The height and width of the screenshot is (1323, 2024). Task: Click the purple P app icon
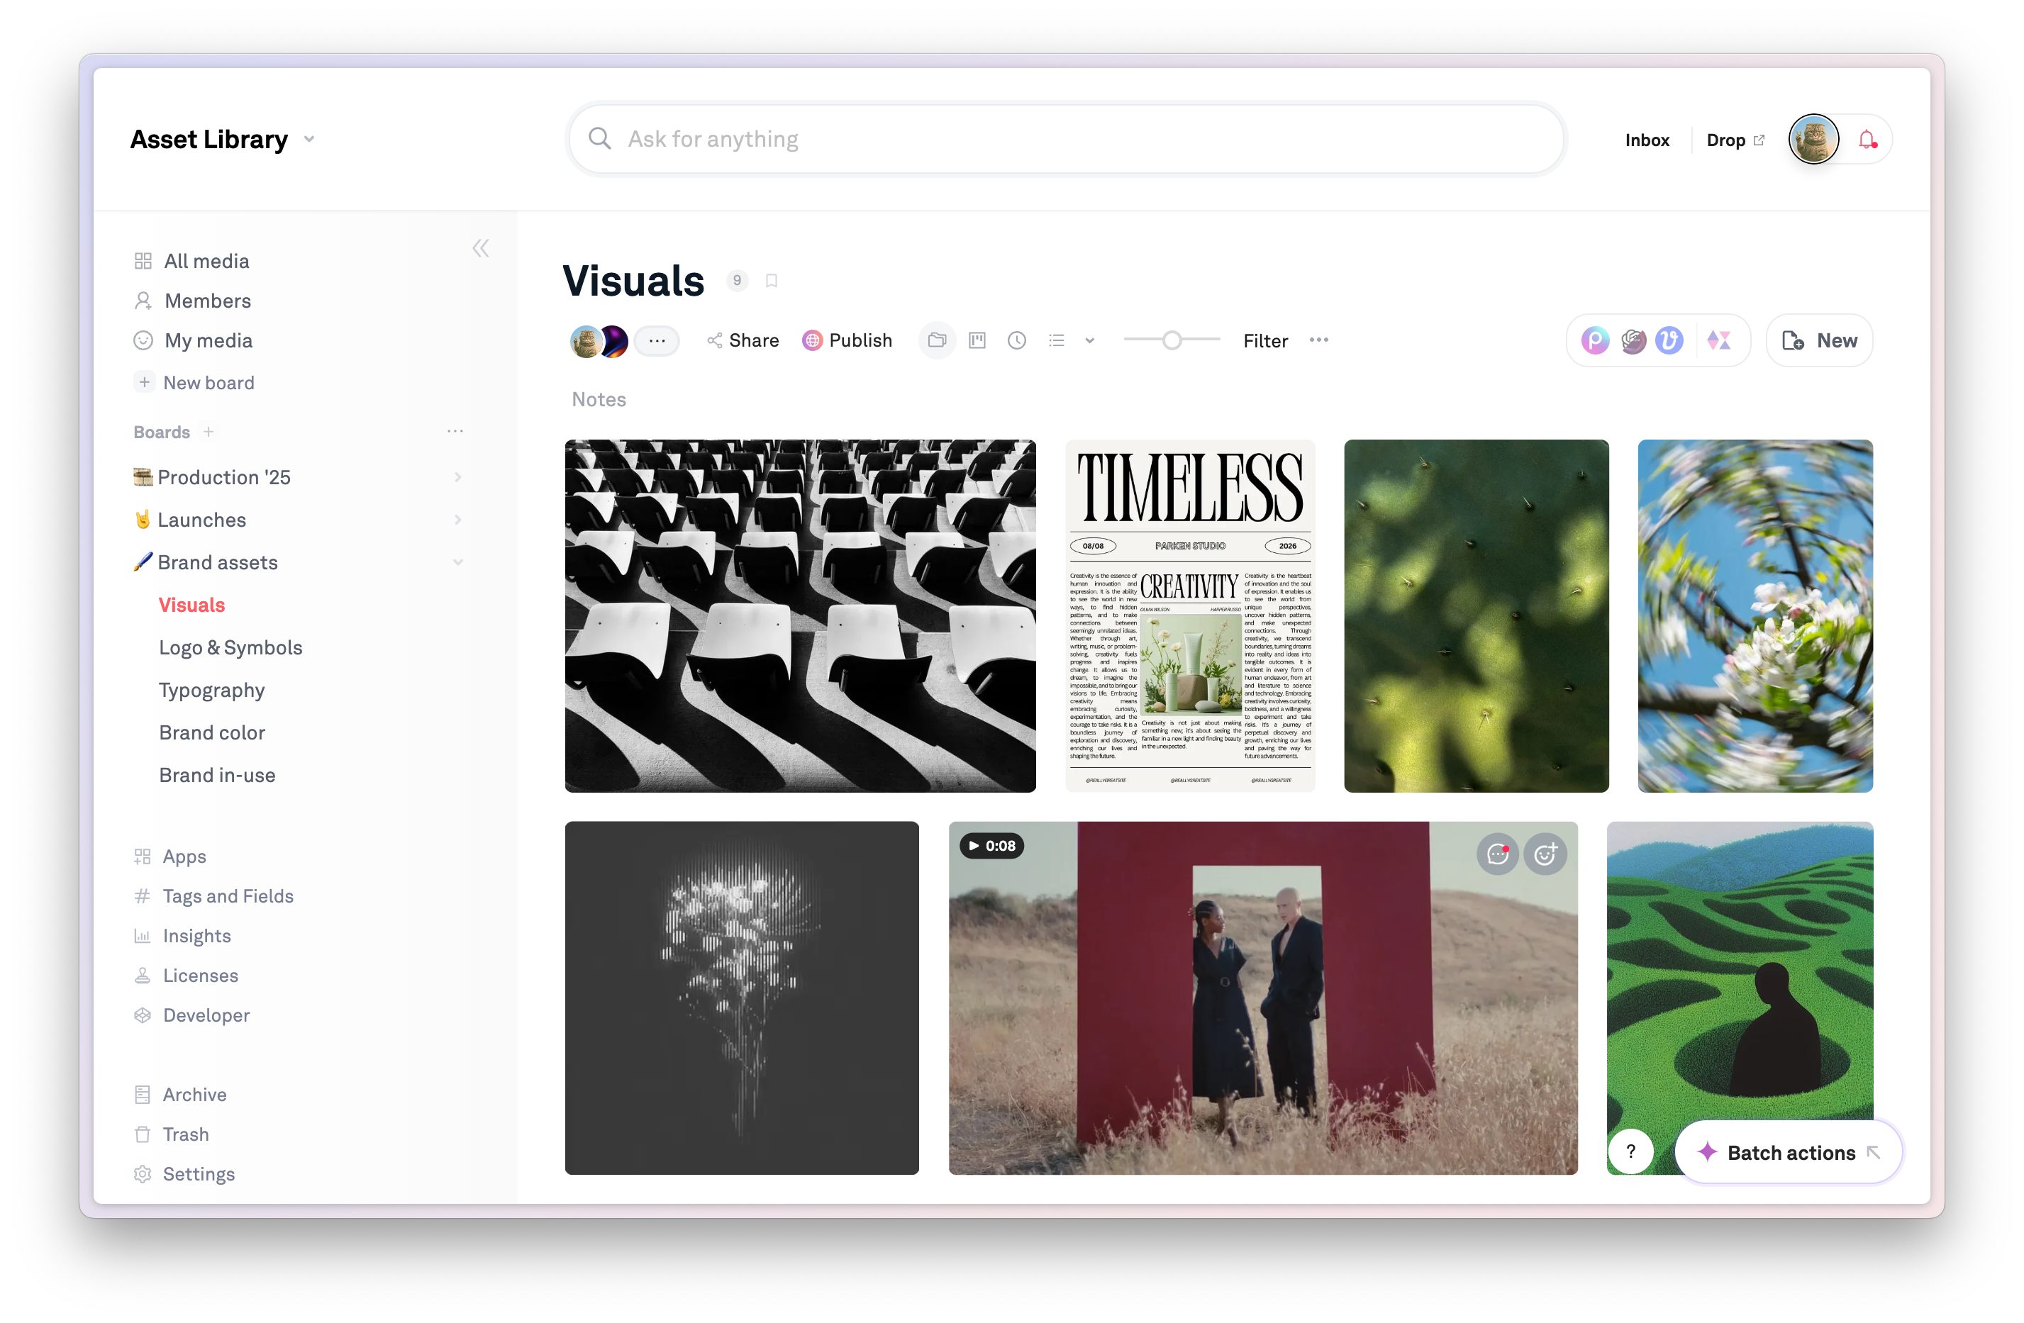coord(1594,341)
